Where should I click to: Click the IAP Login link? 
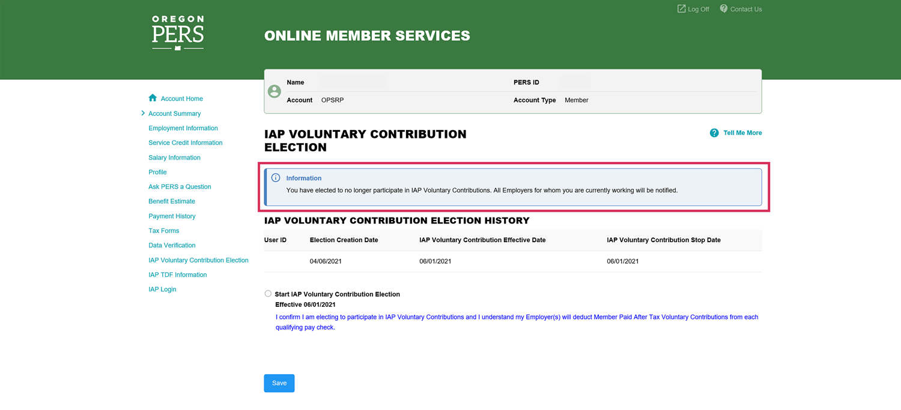click(162, 290)
